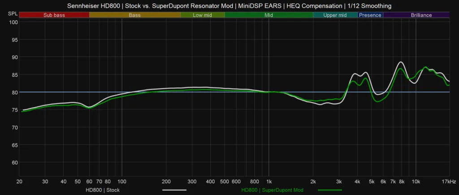Click the 300 frequency axis label
The width and height of the screenshot is (459, 195).
pyautogui.click(x=192, y=182)
